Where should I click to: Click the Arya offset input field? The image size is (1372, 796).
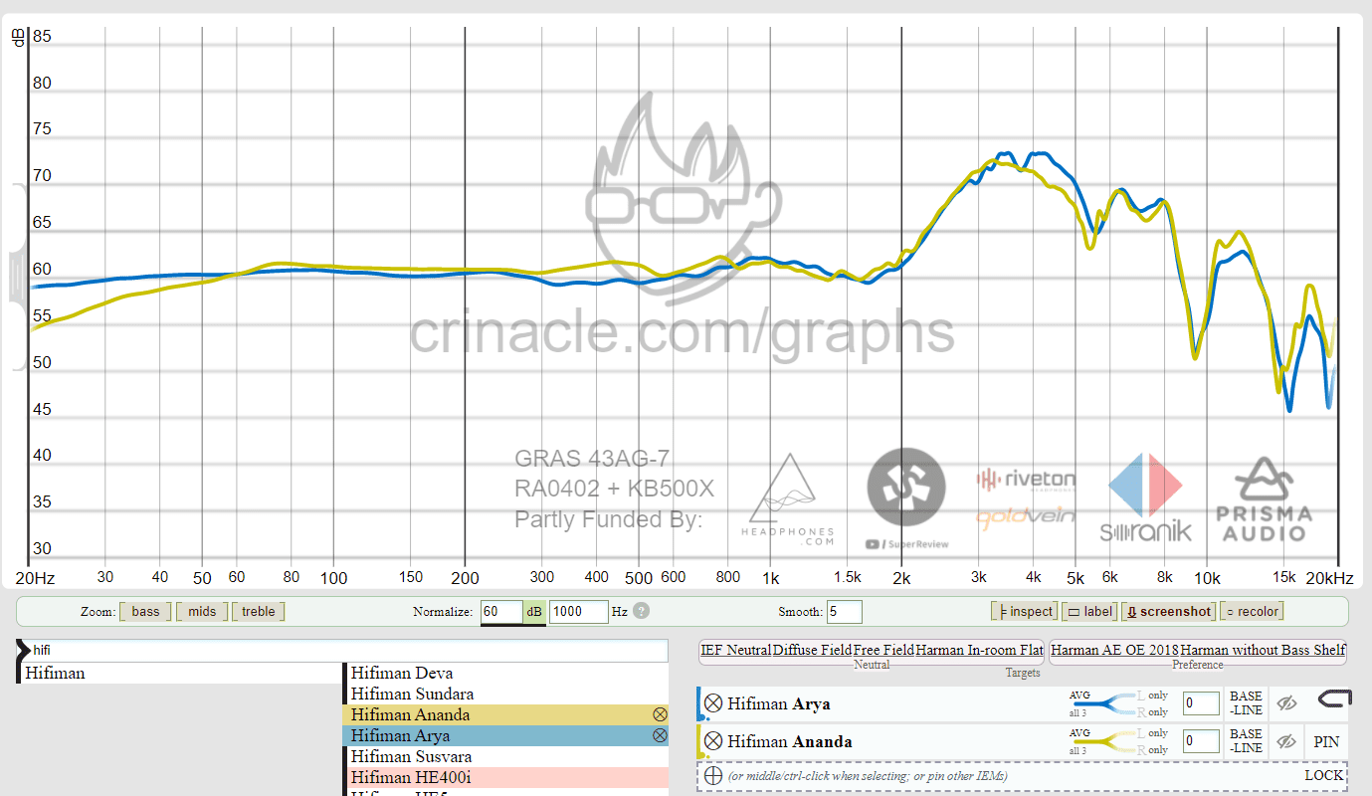tap(1201, 703)
